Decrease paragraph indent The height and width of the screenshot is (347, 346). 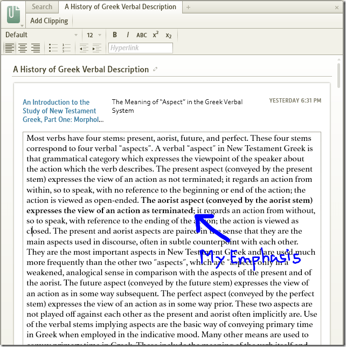[x=84, y=48]
